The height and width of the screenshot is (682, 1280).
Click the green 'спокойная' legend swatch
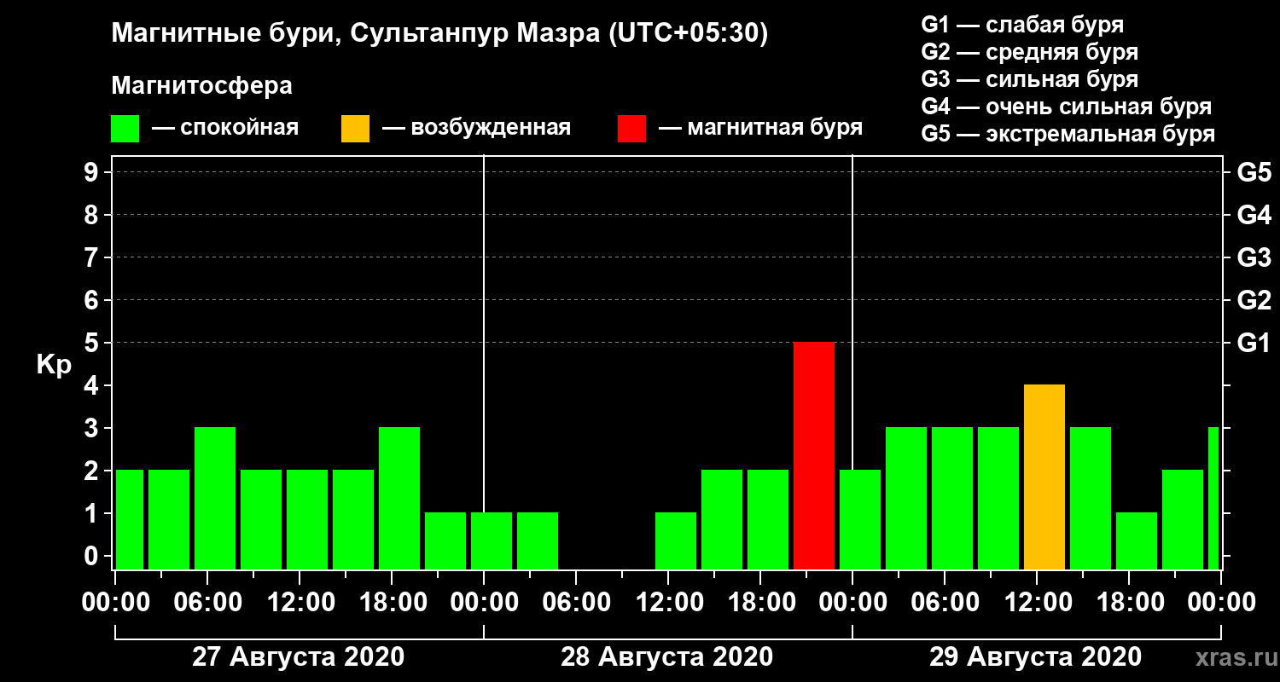pyautogui.click(x=125, y=129)
